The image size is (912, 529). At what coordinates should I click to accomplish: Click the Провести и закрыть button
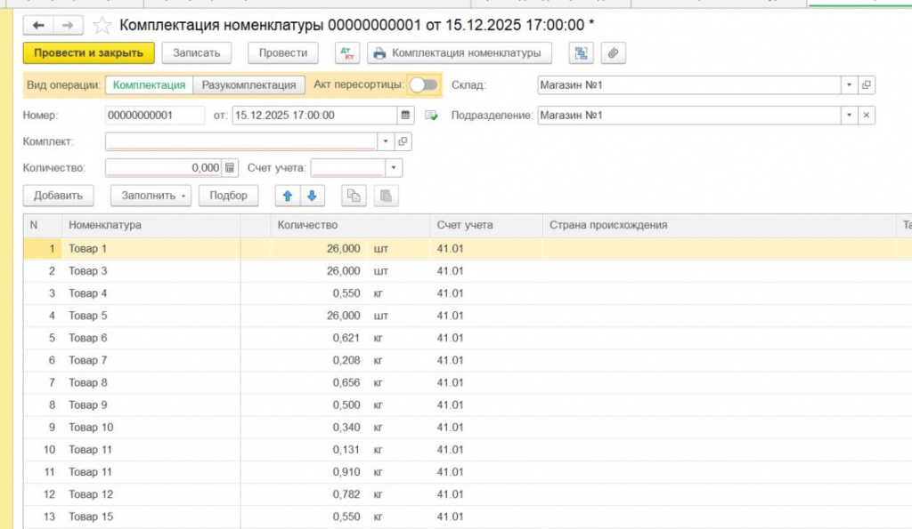[88, 53]
